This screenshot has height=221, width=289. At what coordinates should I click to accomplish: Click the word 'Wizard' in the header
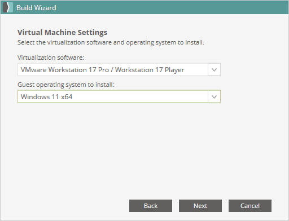point(45,8)
